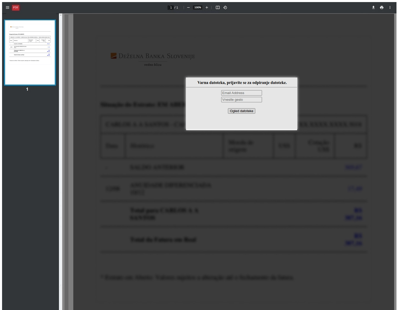Download the PDF file

[373, 7]
